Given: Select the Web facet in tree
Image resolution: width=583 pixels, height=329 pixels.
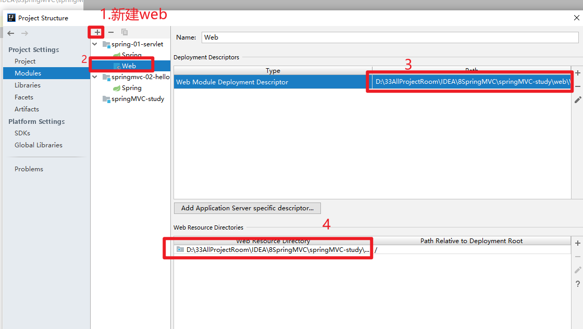Looking at the screenshot, I should click(x=129, y=66).
